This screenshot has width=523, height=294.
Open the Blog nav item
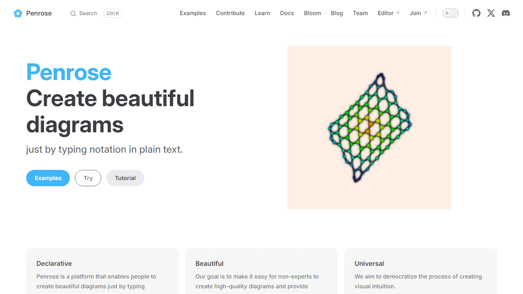pos(337,13)
